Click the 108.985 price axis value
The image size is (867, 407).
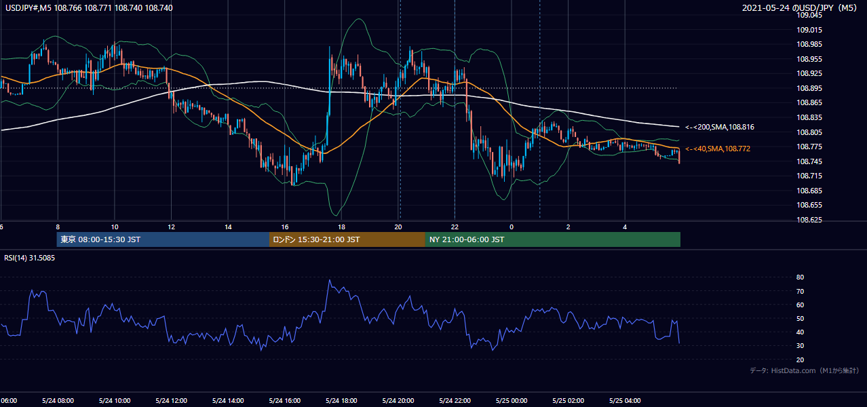click(x=810, y=44)
